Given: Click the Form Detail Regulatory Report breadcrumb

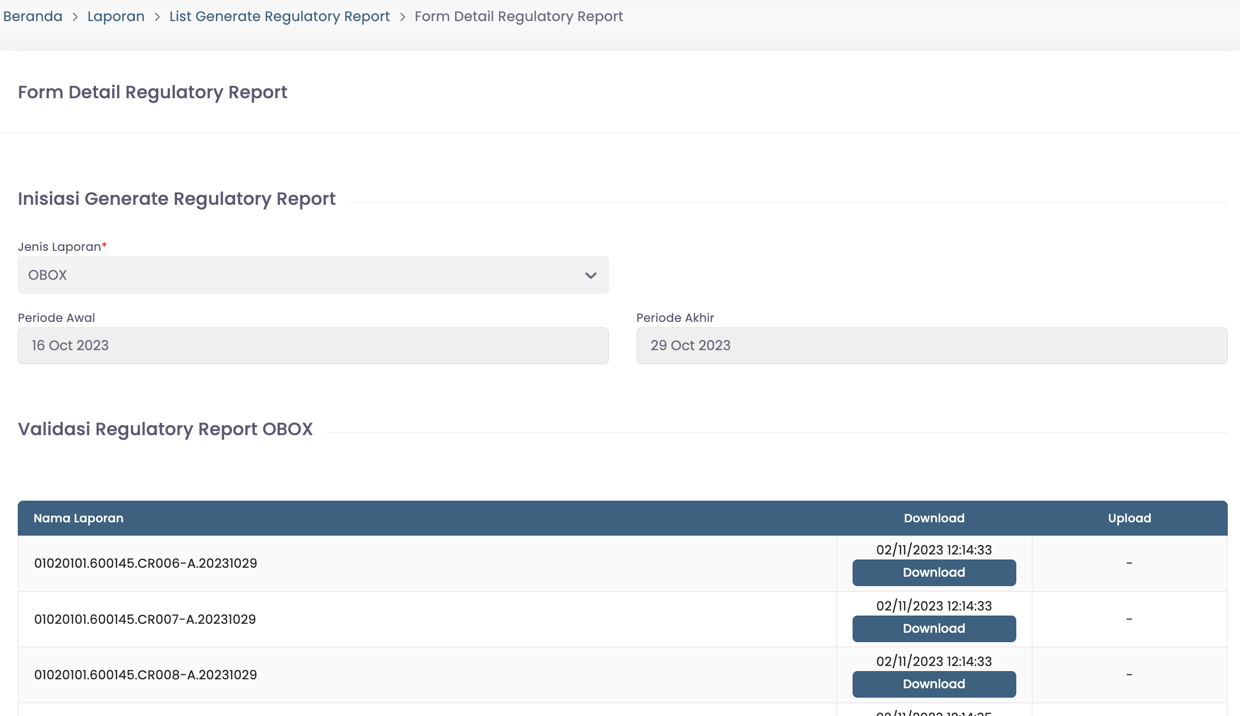Looking at the screenshot, I should (x=518, y=17).
